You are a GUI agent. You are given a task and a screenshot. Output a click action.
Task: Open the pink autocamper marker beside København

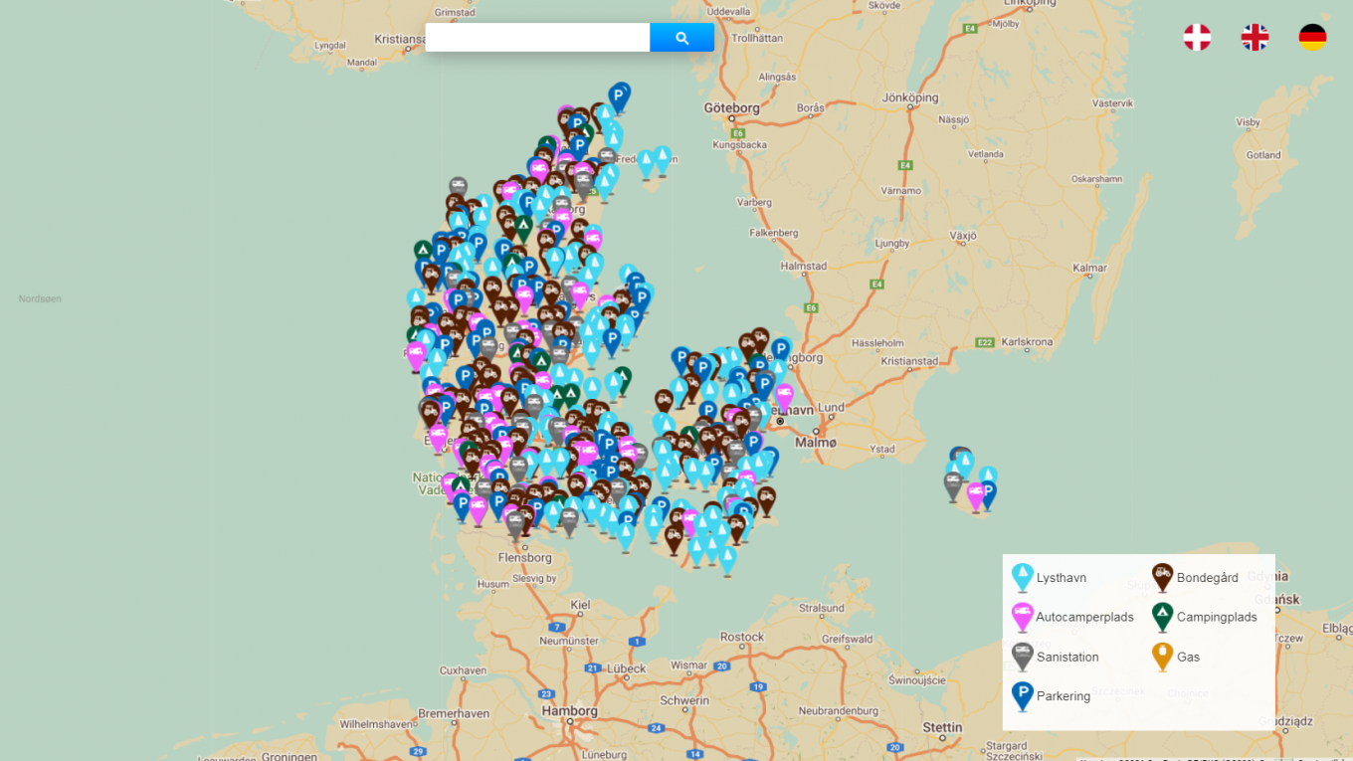pos(784,396)
